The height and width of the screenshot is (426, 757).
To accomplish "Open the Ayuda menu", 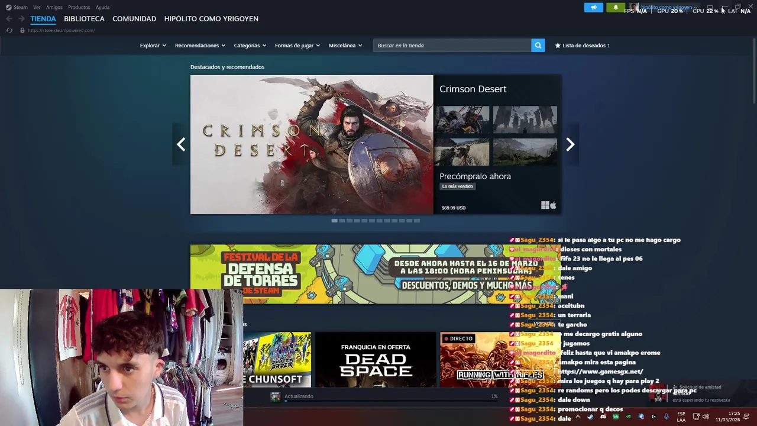I will coord(102,7).
